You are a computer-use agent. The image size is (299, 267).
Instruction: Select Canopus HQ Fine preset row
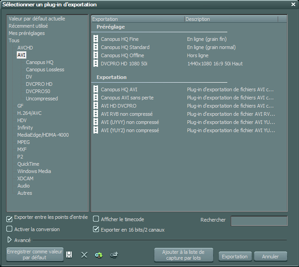click(x=189, y=39)
